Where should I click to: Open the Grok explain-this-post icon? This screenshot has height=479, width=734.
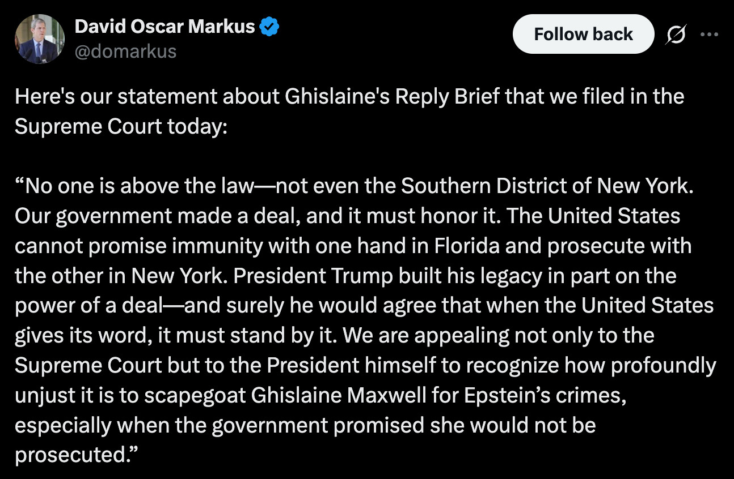(676, 35)
